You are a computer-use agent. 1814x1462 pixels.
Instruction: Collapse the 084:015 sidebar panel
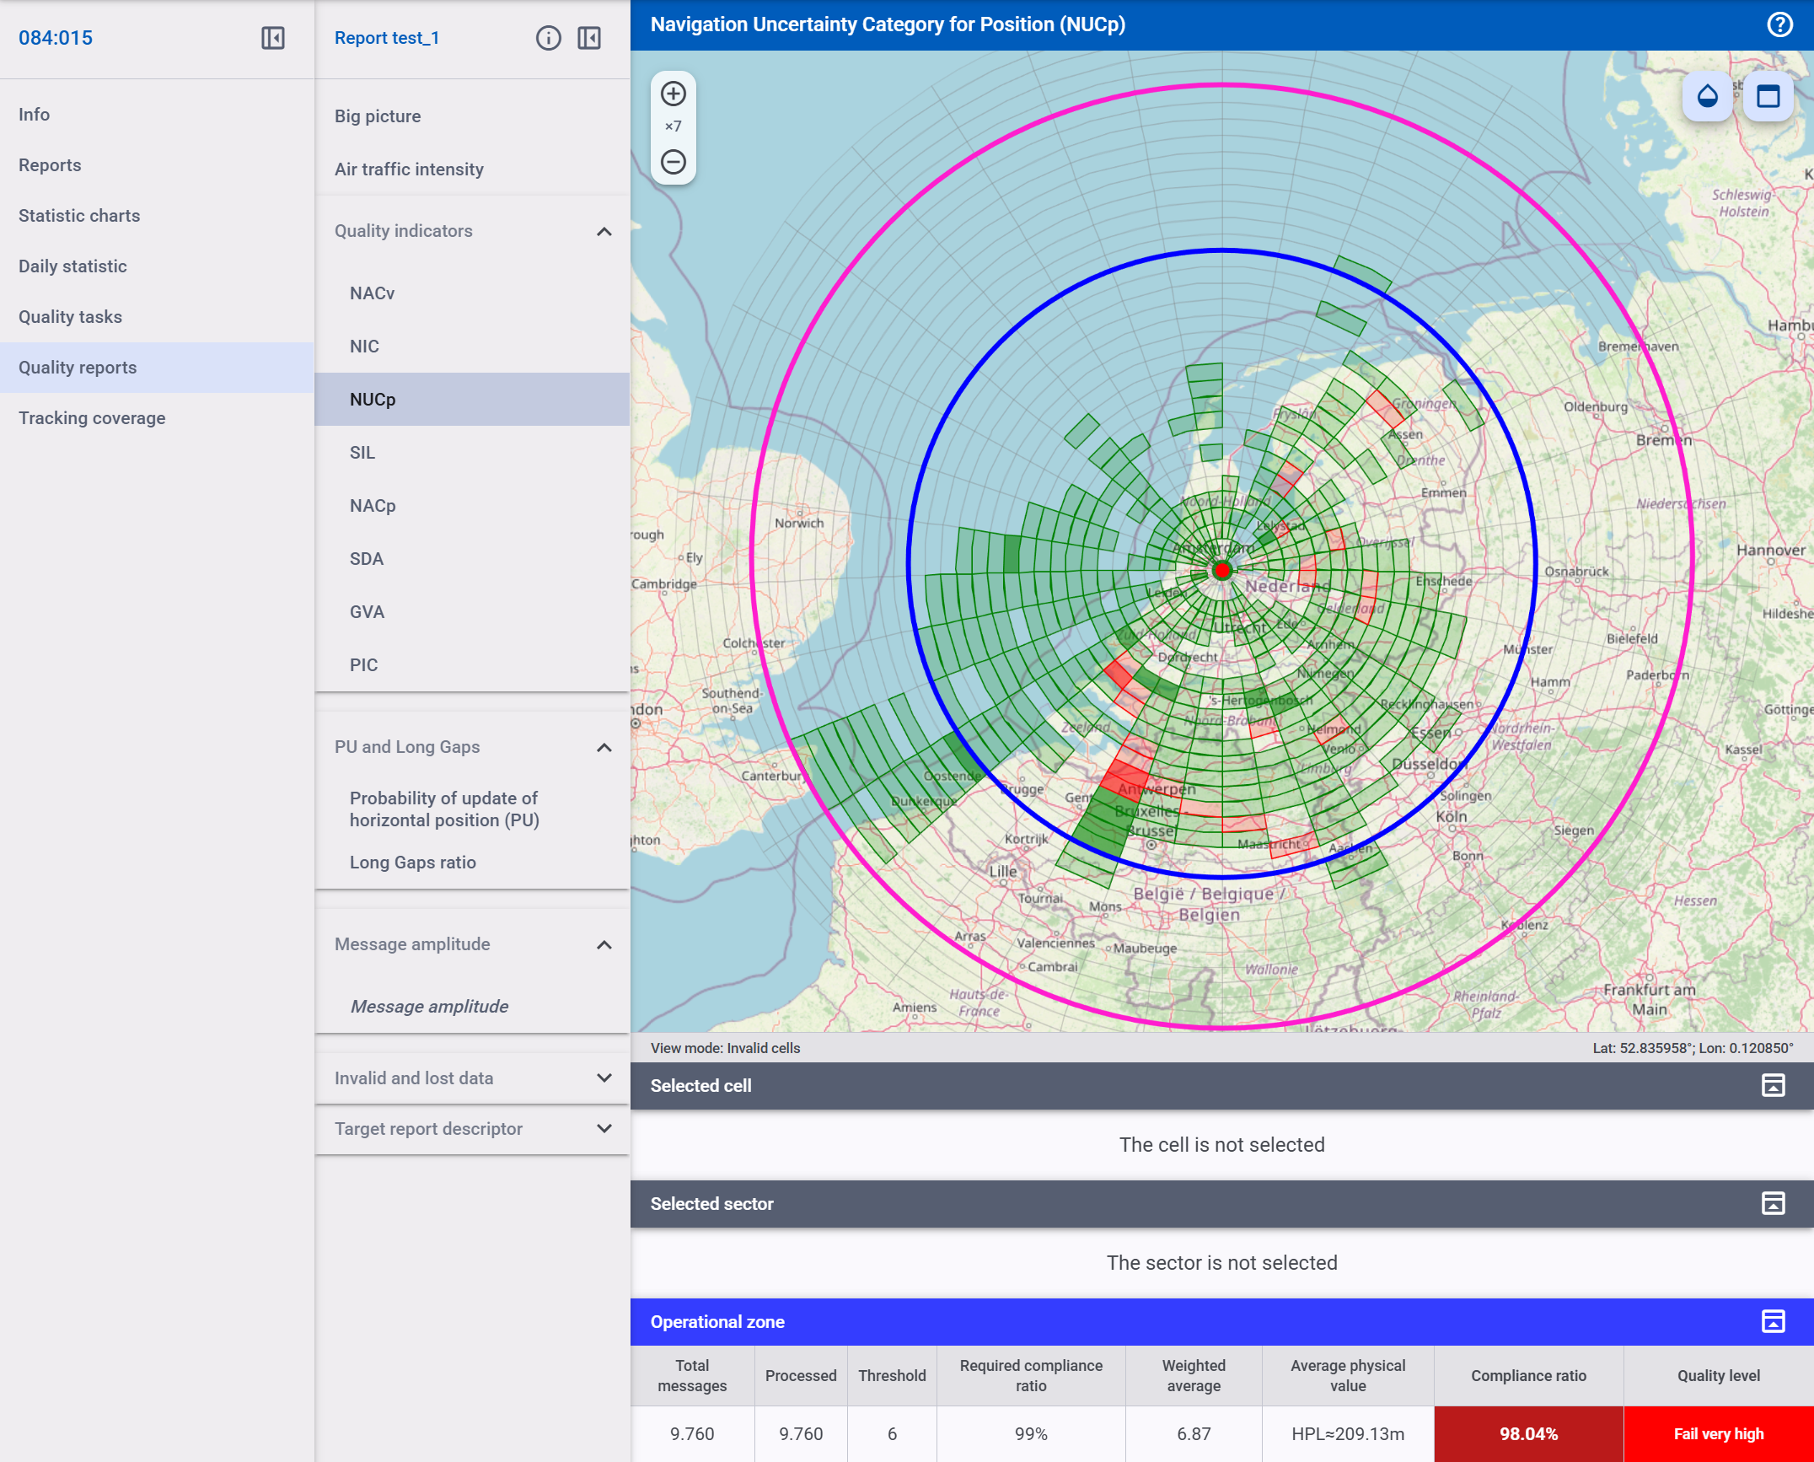(273, 38)
